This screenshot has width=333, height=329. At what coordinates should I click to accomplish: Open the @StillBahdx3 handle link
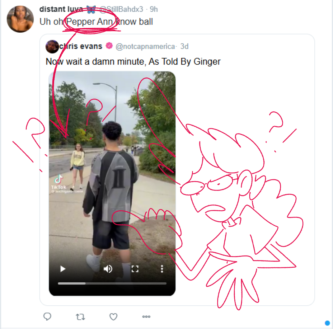(121, 9)
